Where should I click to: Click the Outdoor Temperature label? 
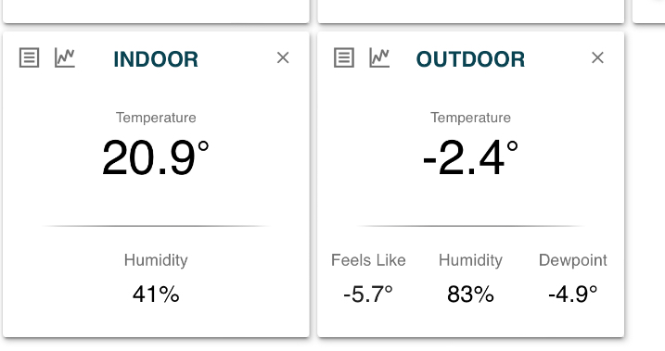click(471, 118)
